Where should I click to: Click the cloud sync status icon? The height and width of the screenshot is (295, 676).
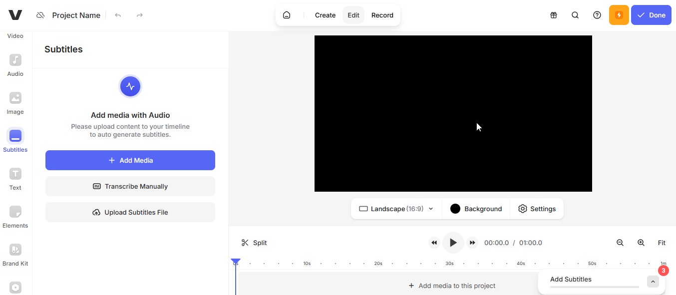pyautogui.click(x=40, y=15)
